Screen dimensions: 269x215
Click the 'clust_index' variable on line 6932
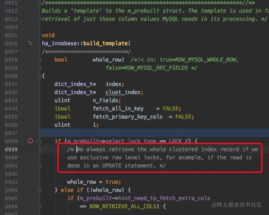pos(123,92)
